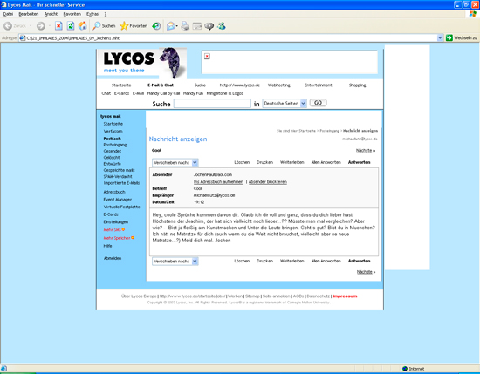Viewport: 480px width, 374px height.
Task: Click the browser Back arrow icon
Action: coord(8,26)
